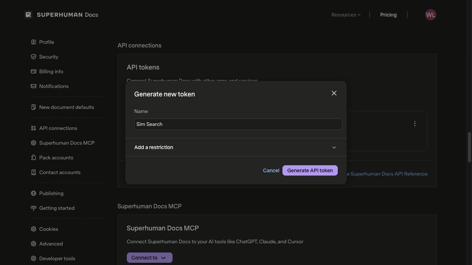The image size is (472, 265).
Task: Click the New document defaults icon
Action: (x=34, y=107)
